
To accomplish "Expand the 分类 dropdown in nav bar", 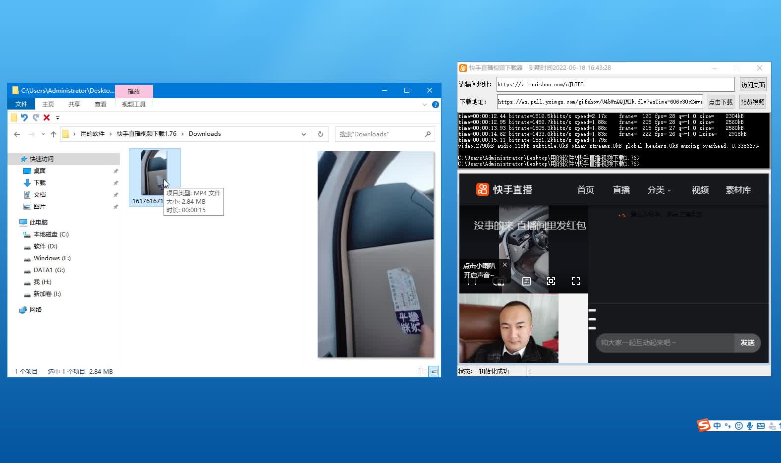I will click(659, 190).
